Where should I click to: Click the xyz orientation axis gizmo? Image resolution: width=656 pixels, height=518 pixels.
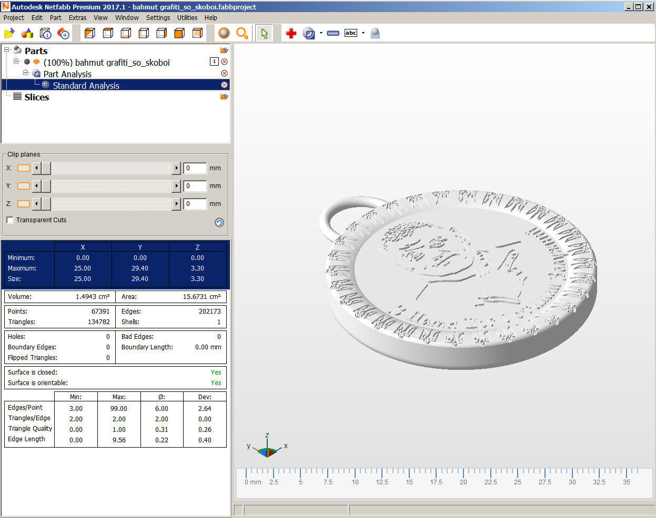[267, 447]
